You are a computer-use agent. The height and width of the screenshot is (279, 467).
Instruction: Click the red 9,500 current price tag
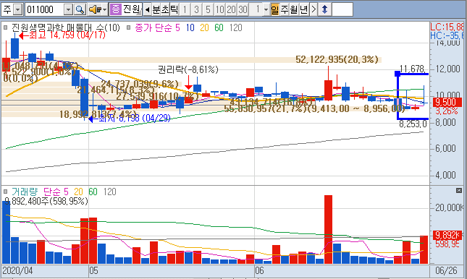pyautogui.click(x=447, y=103)
